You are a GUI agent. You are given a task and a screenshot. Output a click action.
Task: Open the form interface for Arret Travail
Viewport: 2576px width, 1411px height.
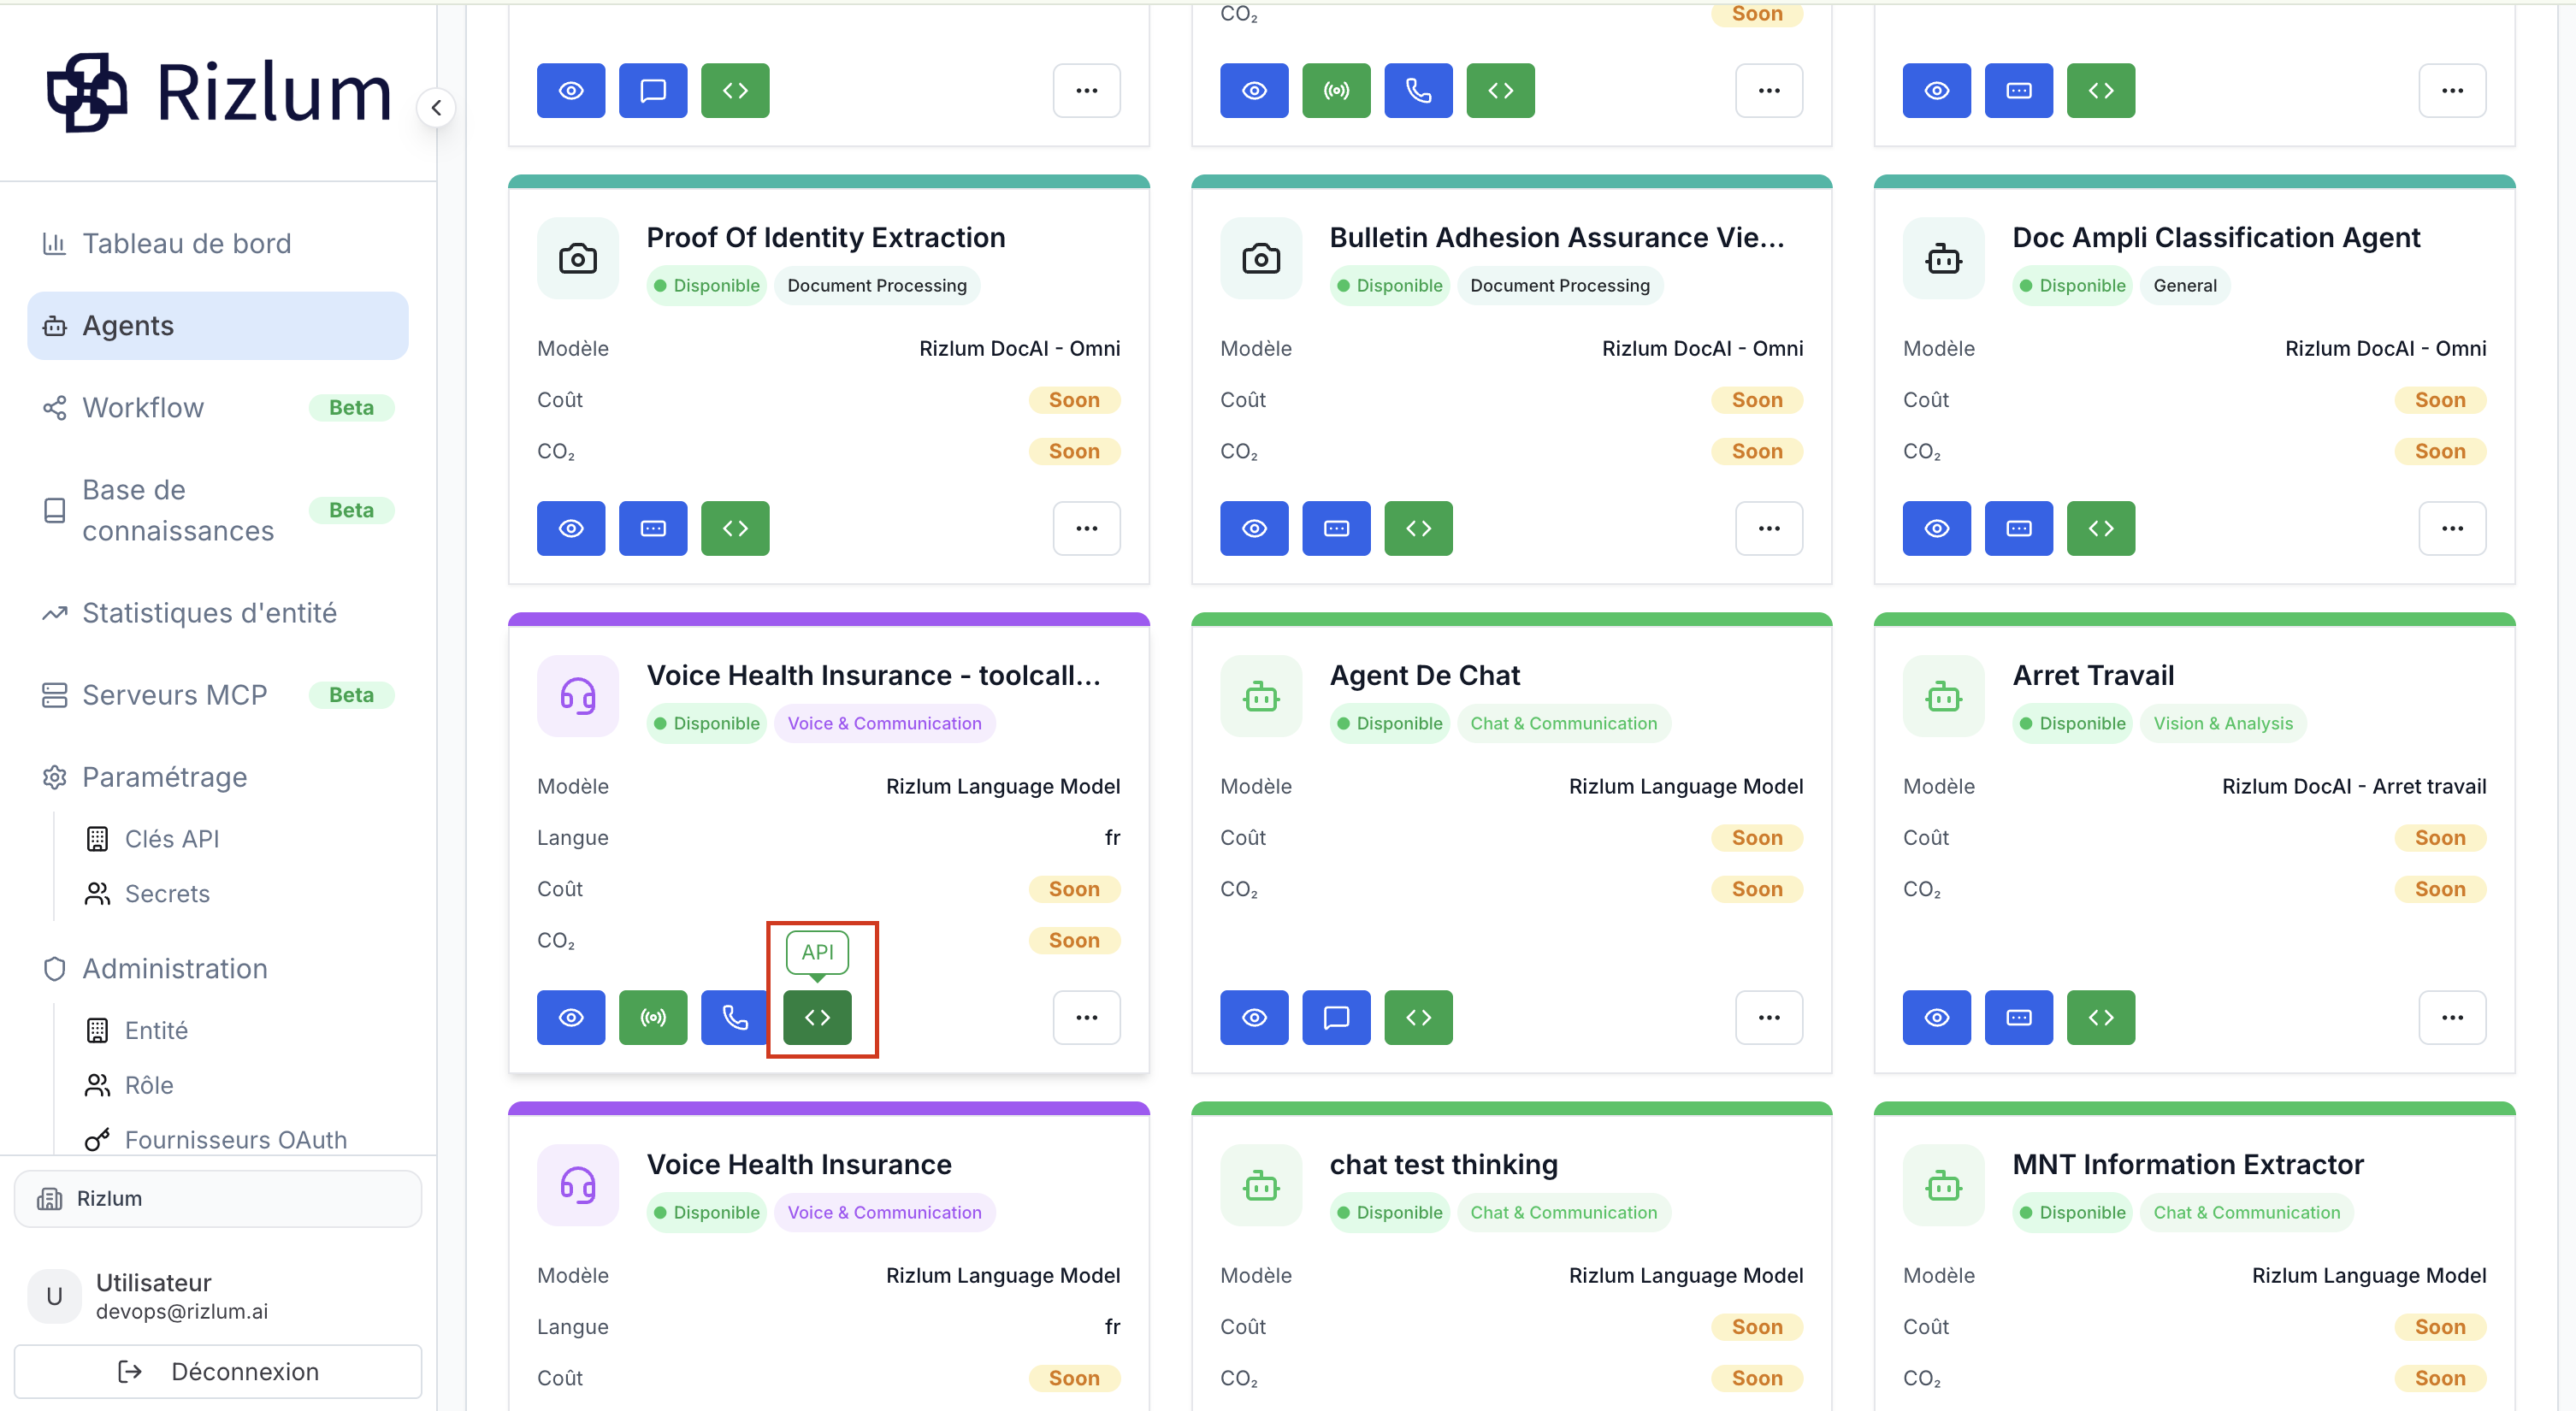pos(2019,1017)
